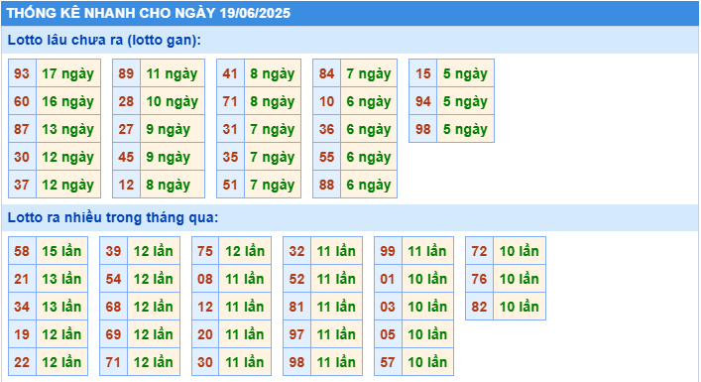Click number 12 beside '8 ngày'
This screenshot has height=382, width=701.
[127, 185]
